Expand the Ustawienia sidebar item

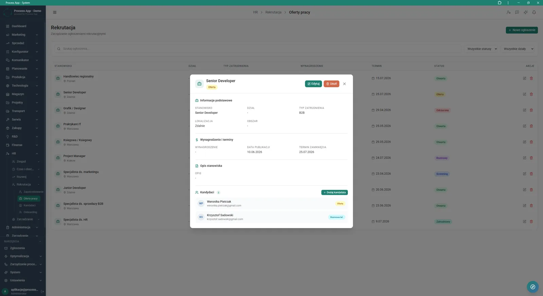tap(23, 280)
